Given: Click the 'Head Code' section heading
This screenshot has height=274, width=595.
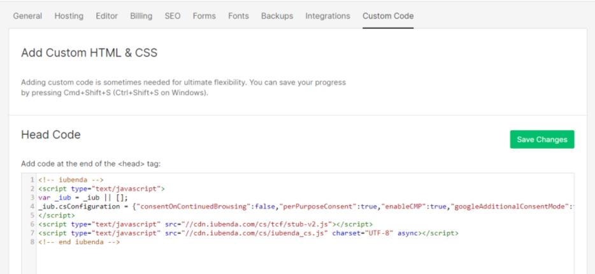Looking at the screenshot, I should 51,135.
